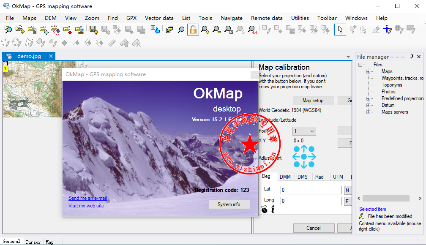Open the File menu
426x245 pixels.
(10, 18)
